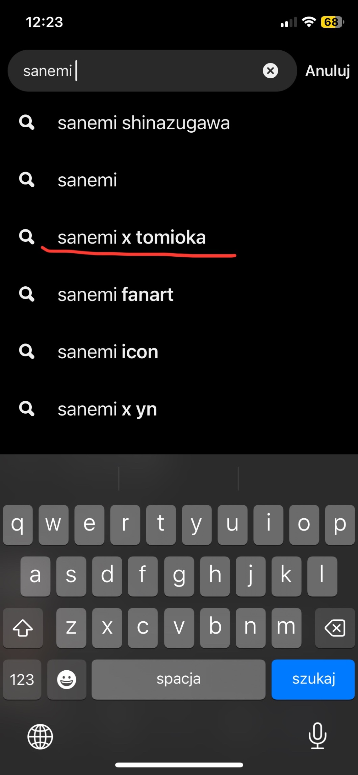The height and width of the screenshot is (775, 358).
Task: Tap the microphone dictation icon
Action: [x=317, y=736]
